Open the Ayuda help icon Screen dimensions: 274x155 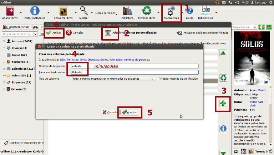click(189, 11)
